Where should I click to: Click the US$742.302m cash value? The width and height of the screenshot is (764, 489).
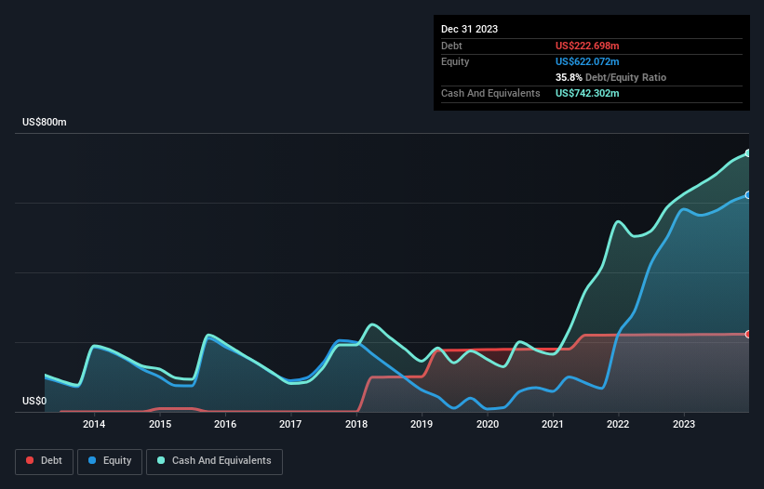tap(587, 93)
